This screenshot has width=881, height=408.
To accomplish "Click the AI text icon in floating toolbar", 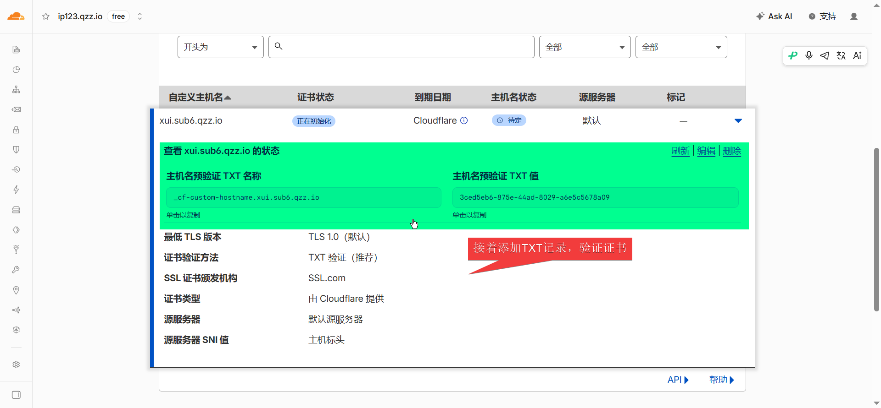I will (857, 55).
